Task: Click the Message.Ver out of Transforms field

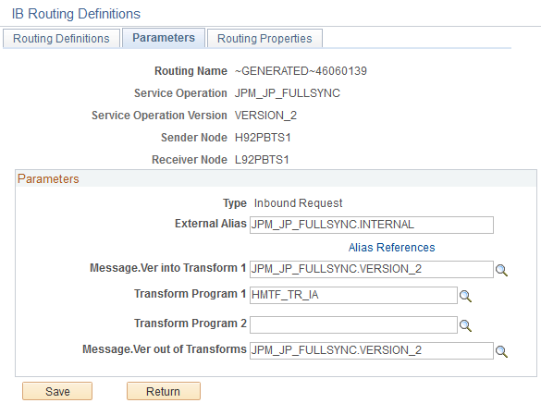Action: pos(372,350)
